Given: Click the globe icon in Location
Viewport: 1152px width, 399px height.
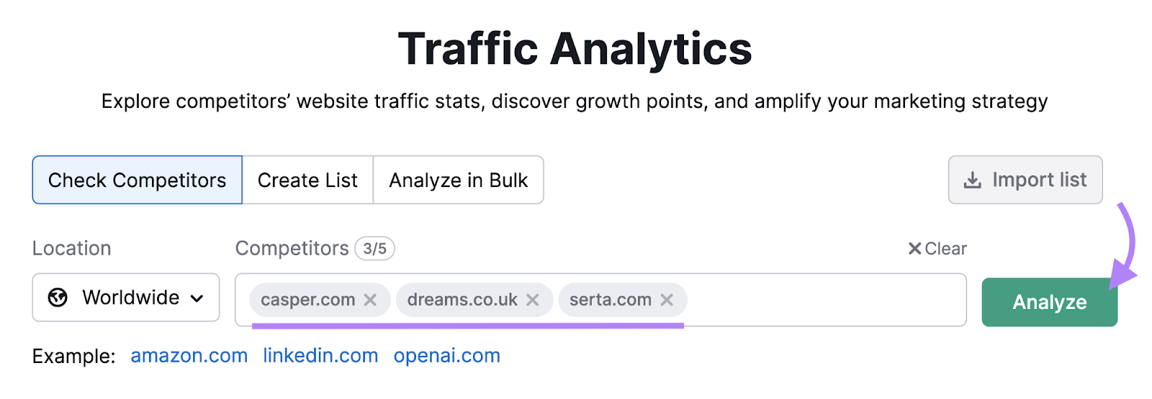Looking at the screenshot, I should coord(58,298).
